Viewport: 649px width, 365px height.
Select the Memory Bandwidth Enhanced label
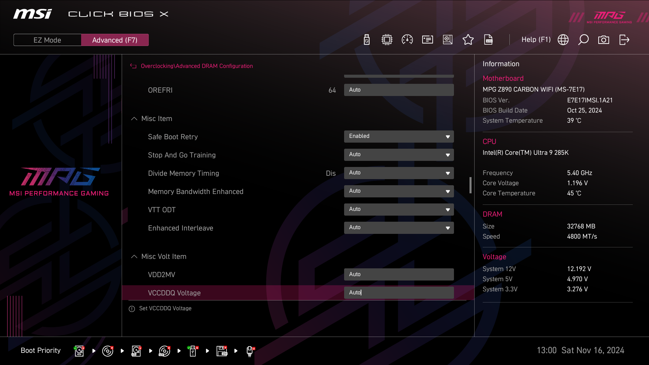coord(196,192)
